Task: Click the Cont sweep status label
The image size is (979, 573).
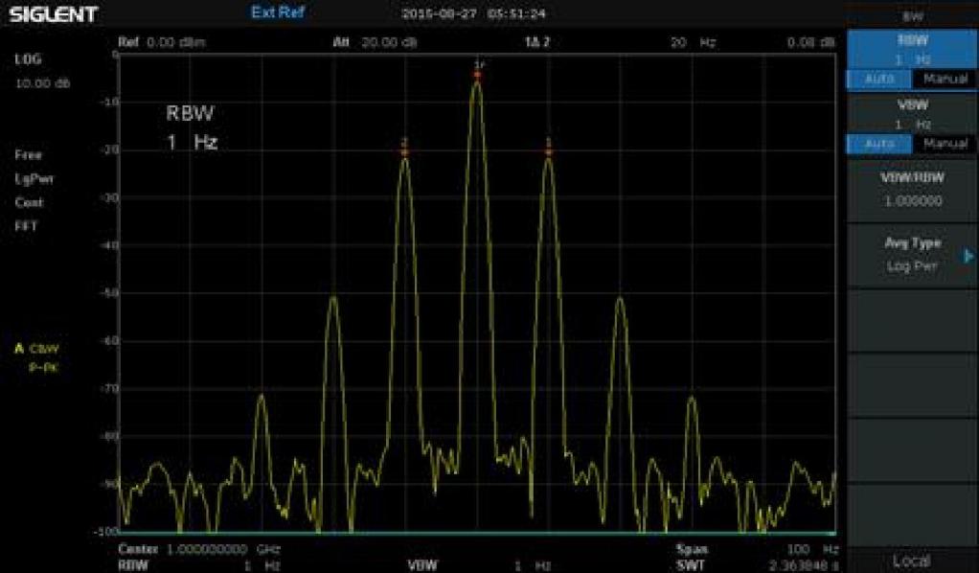Action: [x=29, y=202]
